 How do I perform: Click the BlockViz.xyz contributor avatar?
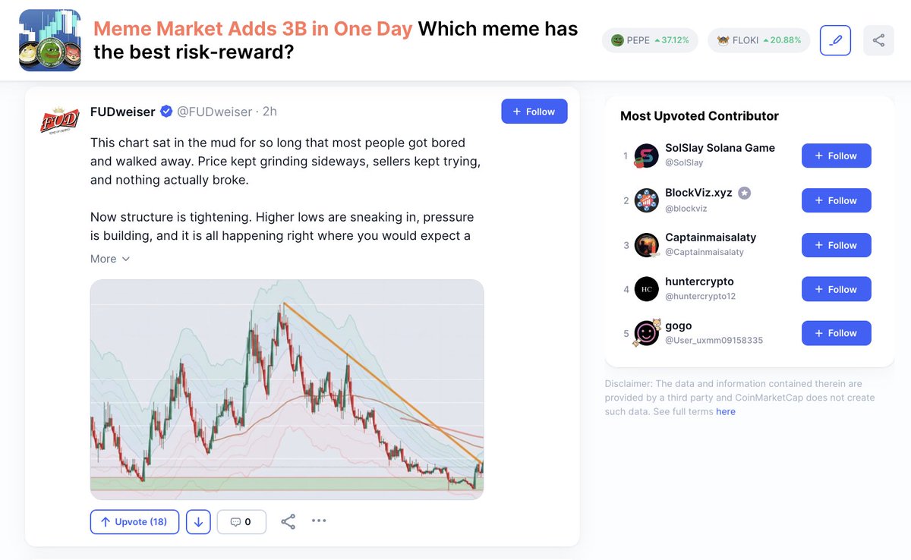646,200
